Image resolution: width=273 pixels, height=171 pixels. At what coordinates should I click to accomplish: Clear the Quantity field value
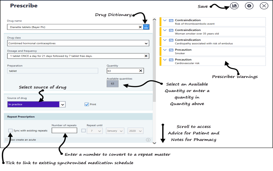(141, 71)
